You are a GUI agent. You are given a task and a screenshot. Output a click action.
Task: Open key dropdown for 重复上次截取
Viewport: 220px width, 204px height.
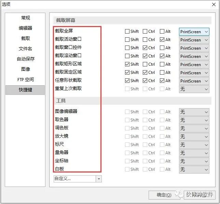[x=194, y=89]
